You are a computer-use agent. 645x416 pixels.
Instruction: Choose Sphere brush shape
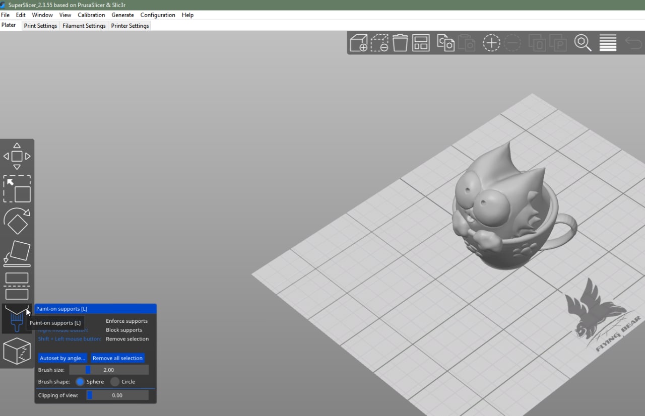pyautogui.click(x=80, y=382)
